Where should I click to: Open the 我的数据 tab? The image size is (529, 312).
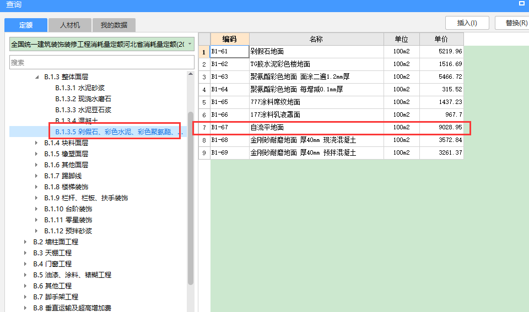click(114, 25)
